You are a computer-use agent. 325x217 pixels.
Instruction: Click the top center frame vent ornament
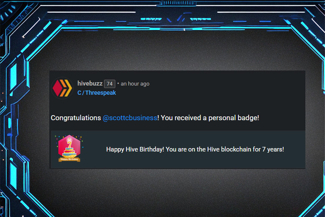178,3
